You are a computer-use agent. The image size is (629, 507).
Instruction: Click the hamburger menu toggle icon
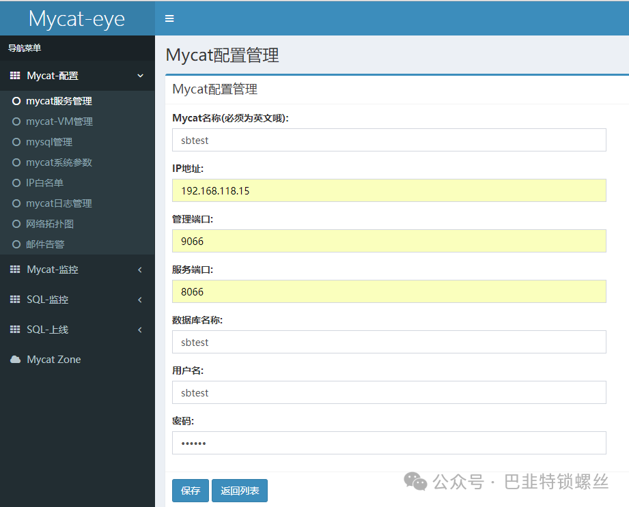[169, 18]
